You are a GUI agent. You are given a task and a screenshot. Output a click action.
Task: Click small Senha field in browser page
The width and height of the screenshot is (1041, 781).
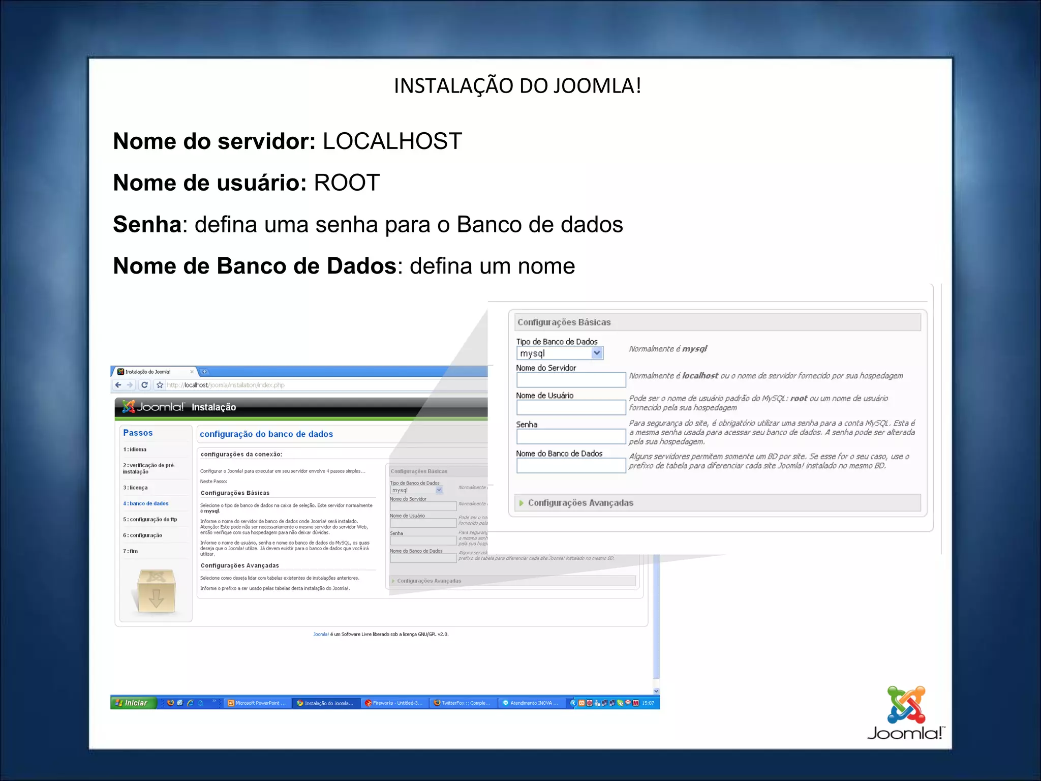423,541
